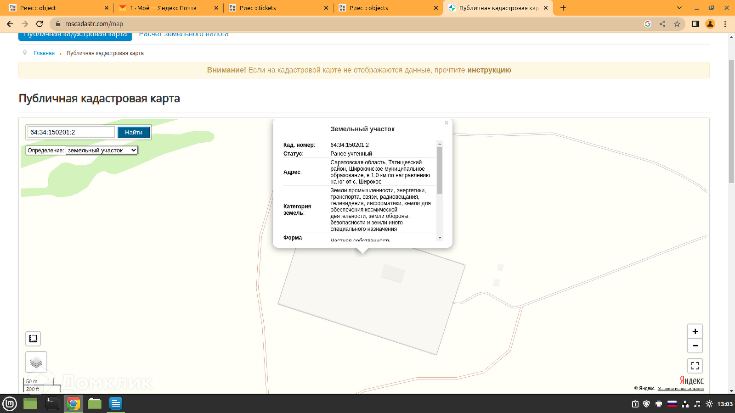Open the Расчет земельного налога link
Image resolution: width=735 pixels, height=413 pixels.
pos(184,34)
